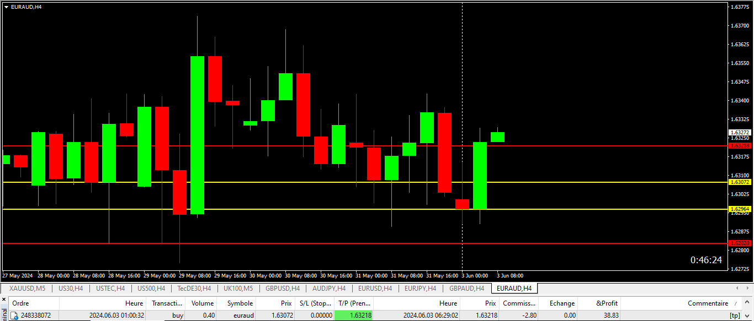Select order number 248338072
The width and height of the screenshot is (754, 321).
coord(36,315)
